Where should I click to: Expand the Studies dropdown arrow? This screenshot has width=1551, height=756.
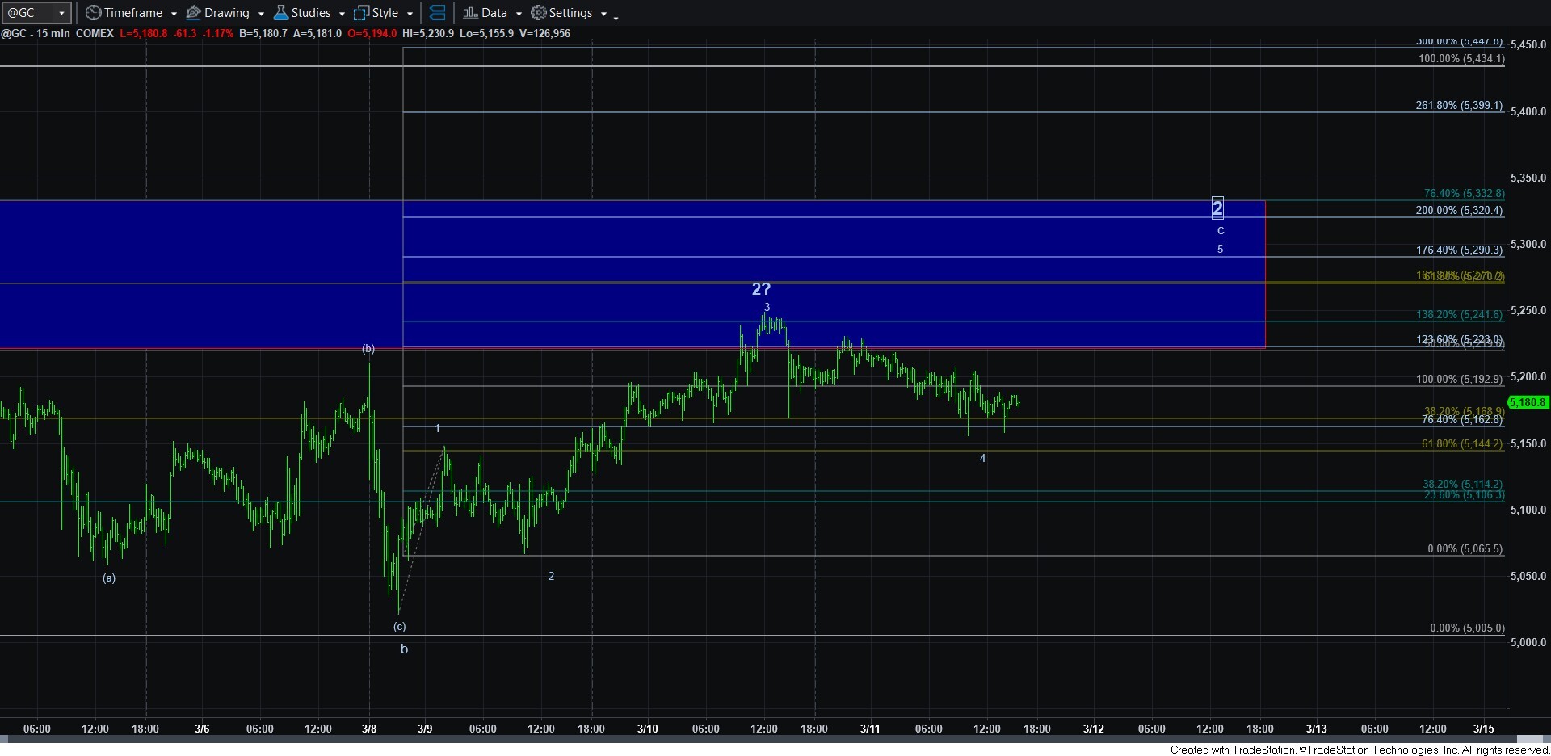342,14
